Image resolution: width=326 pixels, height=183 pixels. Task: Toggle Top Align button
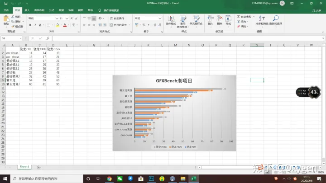[x=84, y=18]
